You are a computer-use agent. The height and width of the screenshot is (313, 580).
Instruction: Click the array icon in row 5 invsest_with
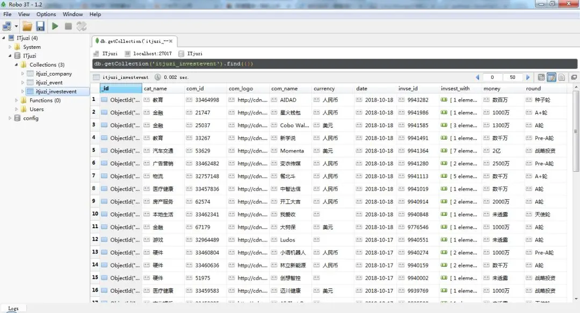[444, 150]
